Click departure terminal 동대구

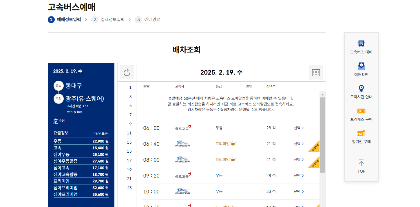pyautogui.click(x=74, y=86)
